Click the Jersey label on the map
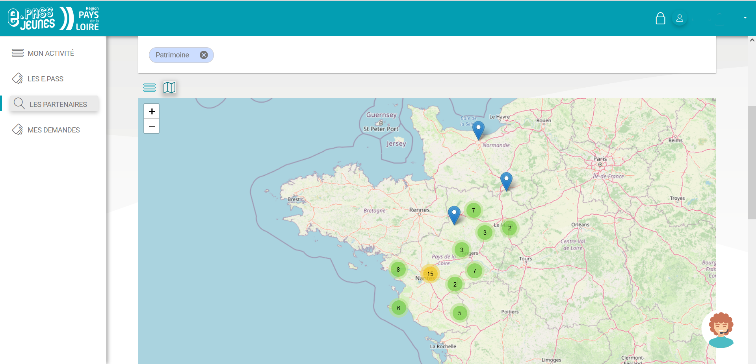Image resolution: width=756 pixels, height=364 pixels. pos(396,143)
